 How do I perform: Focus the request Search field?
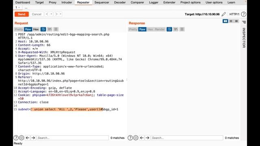point(73,138)
